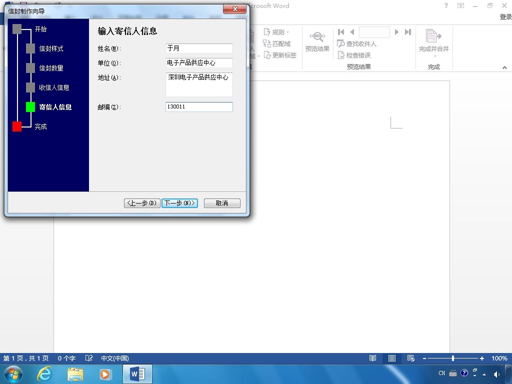Click the 0 个字 word count
Viewport: 512px width, 384px height.
tap(66, 358)
